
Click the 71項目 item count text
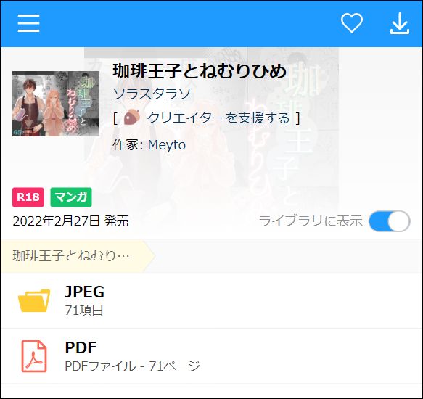point(84,310)
